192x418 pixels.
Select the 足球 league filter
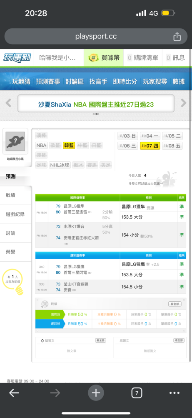coord(41,165)
